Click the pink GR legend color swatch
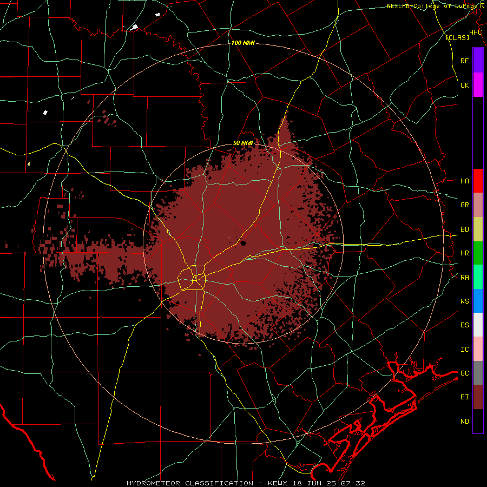The width and height of the screenshot is (487, 487). tap(478, 205)
